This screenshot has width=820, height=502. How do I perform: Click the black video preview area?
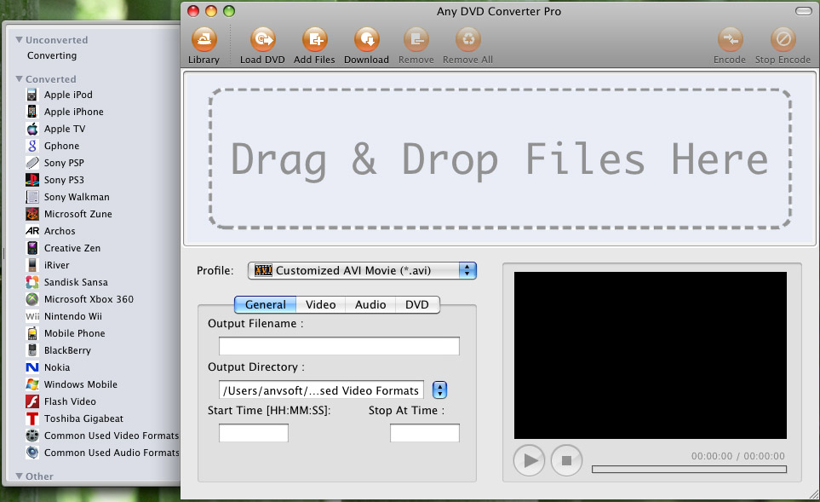tap(650, 355)
